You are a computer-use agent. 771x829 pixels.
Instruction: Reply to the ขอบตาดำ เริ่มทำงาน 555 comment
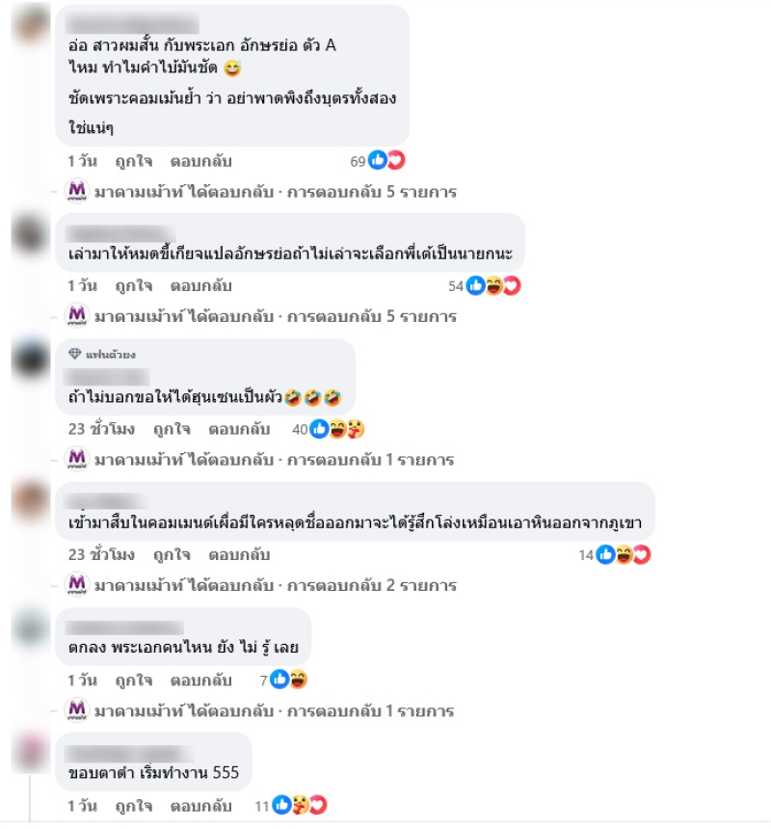pyautogui.click(x=200, y=806)
